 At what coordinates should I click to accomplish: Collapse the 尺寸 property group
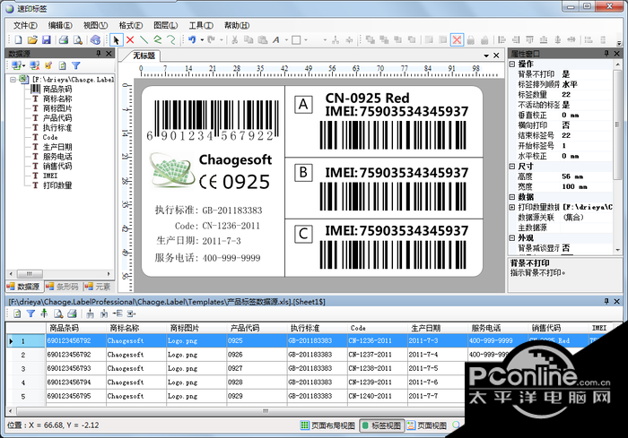[512, 166]
